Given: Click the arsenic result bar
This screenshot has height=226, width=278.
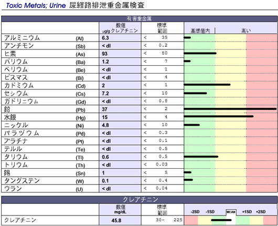Looking at the screenshot, I should pyautogui.click(x=200, y=53).
